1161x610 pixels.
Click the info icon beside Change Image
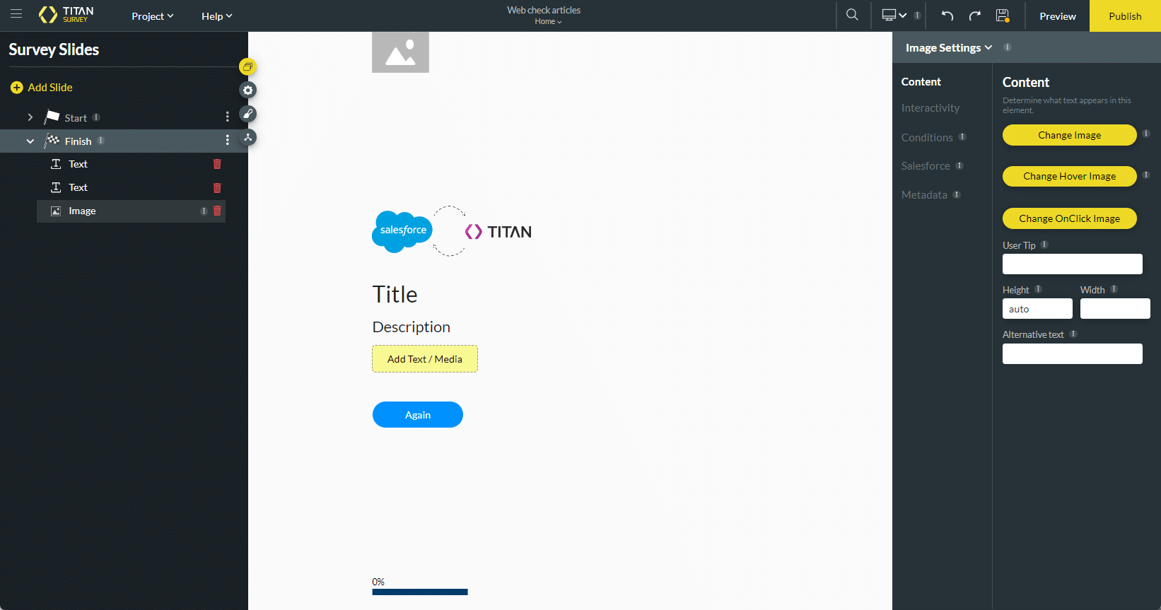coord(1146,134)
